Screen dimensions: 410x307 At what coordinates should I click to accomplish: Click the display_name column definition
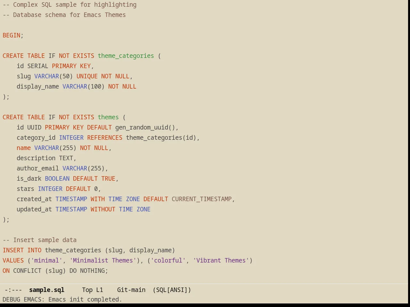pyautogui.click(x=77, y=86)
